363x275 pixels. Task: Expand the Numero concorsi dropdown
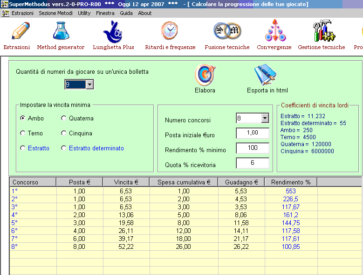[265, 118]
